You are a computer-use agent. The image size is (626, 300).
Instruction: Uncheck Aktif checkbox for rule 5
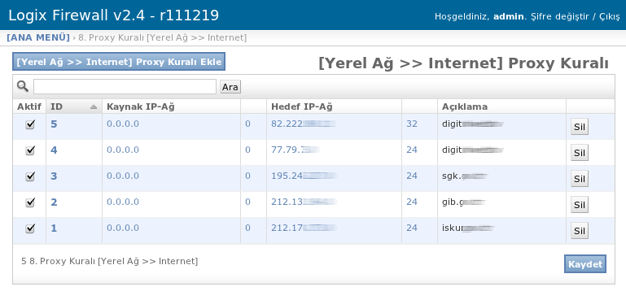tap(30, 124)
